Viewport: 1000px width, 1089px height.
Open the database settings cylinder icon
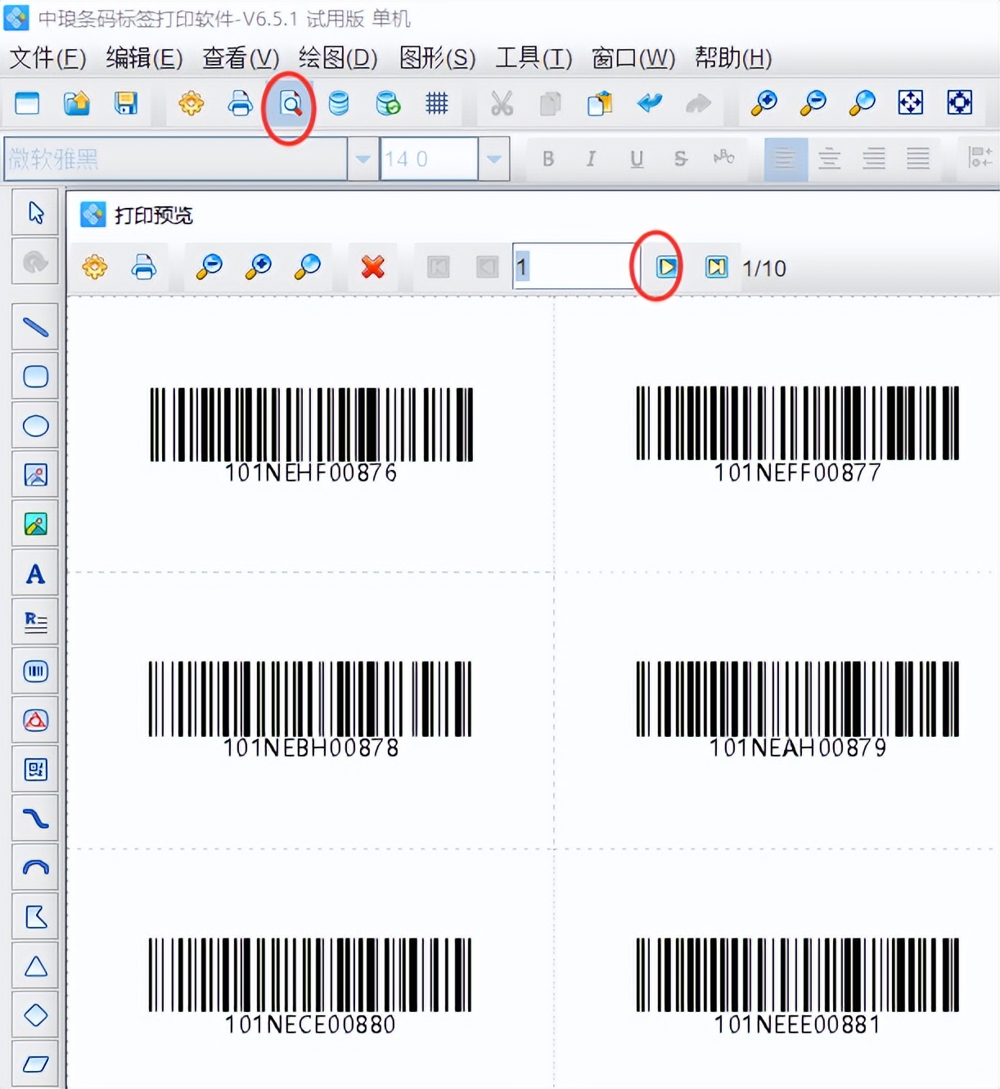(x=338, y=103)
